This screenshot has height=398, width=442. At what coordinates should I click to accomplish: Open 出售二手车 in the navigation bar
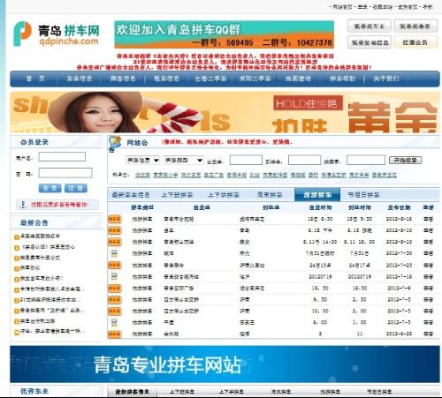coord(210,79)
